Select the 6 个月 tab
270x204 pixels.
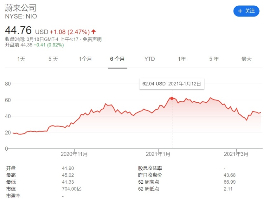pos(118,59)
